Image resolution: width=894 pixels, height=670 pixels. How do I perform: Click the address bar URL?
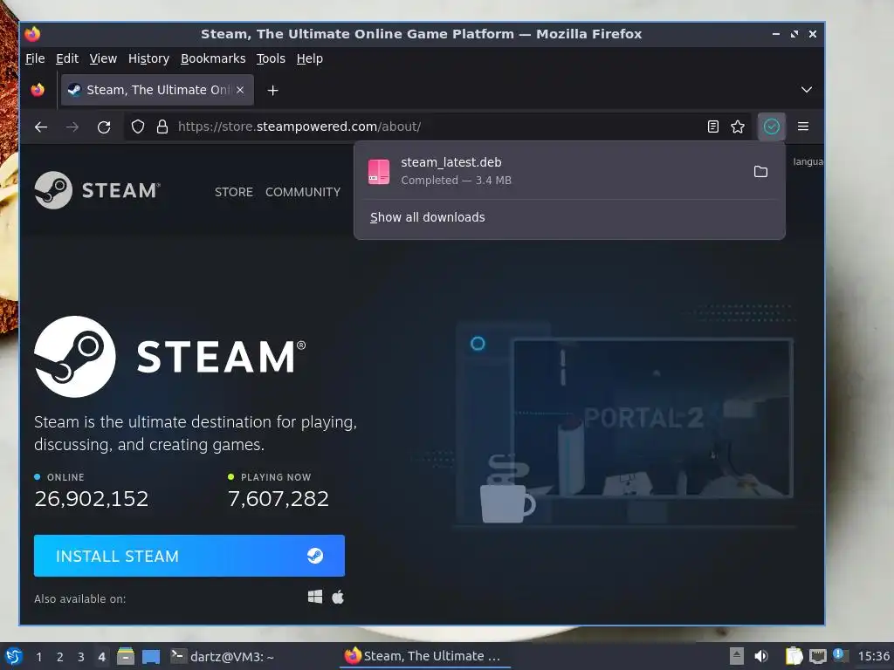299,126
